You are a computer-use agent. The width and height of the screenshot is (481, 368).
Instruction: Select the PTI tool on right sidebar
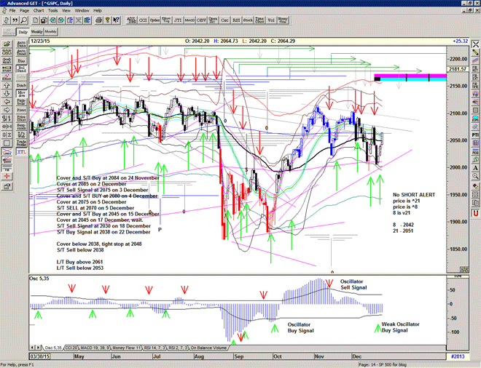click(474, 134)
